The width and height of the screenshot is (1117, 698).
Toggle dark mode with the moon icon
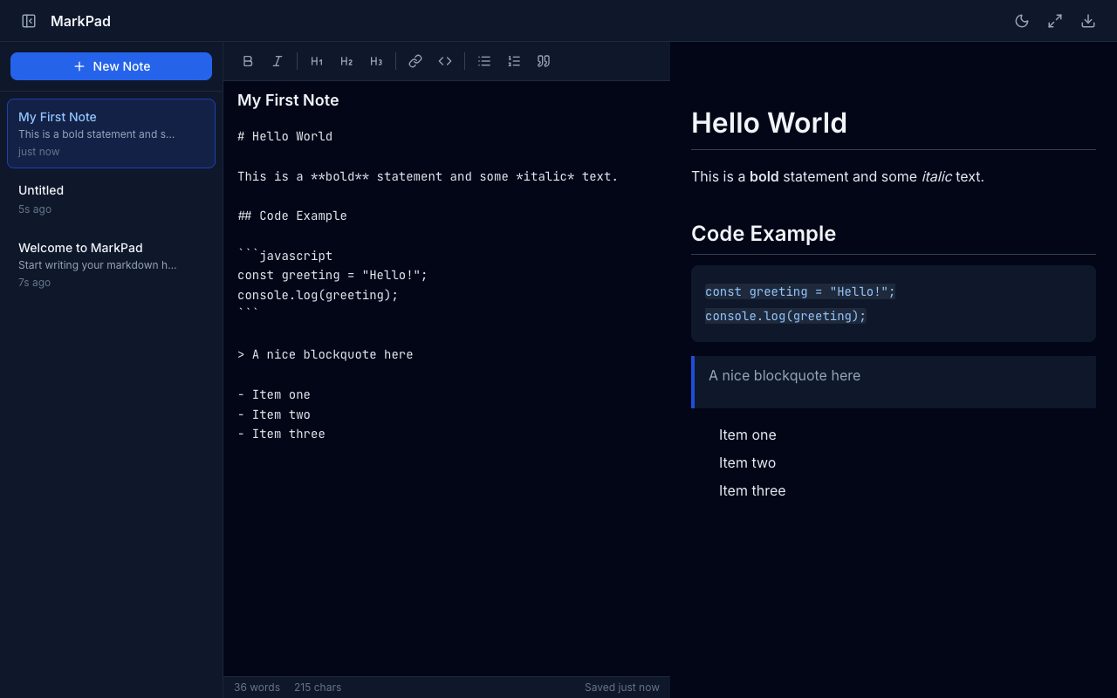1022,21
